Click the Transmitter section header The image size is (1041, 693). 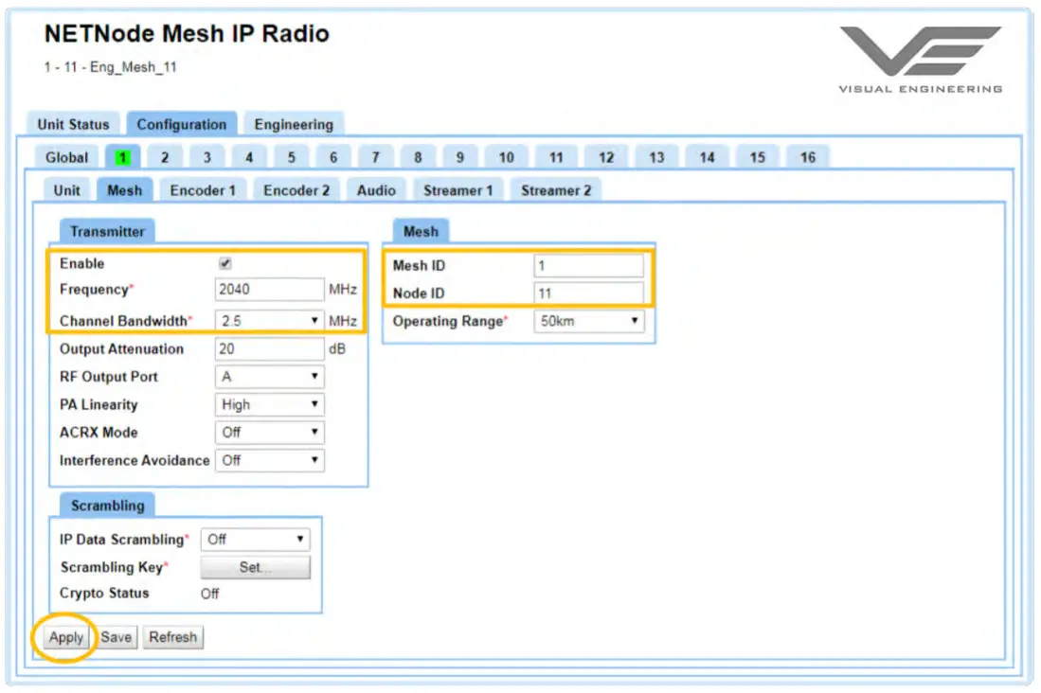(107, 232)
